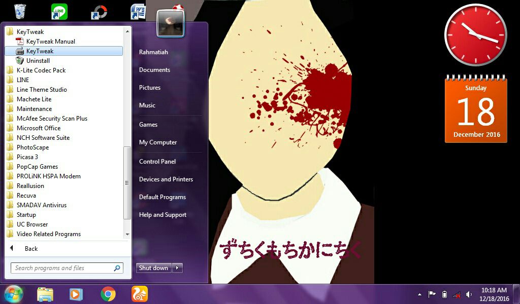Expand the K-Lite Codec Pack folder
Image resolution: width=520 pixels, height=304 pixels.
[41, 70]
